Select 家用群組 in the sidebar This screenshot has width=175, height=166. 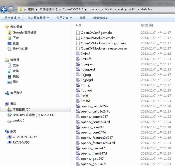[16, 93]
